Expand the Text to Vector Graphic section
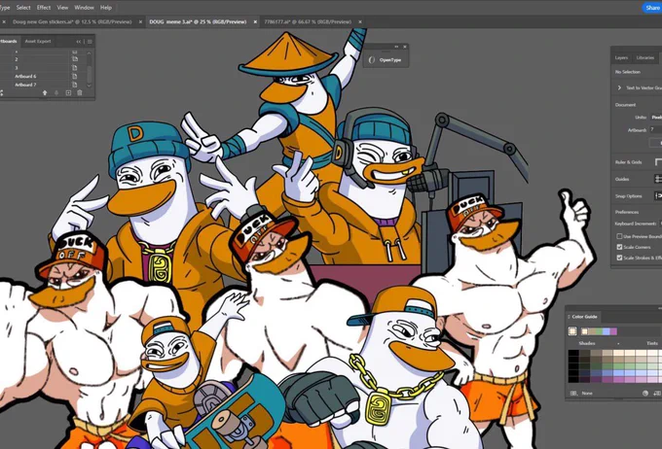 [619, 87]
